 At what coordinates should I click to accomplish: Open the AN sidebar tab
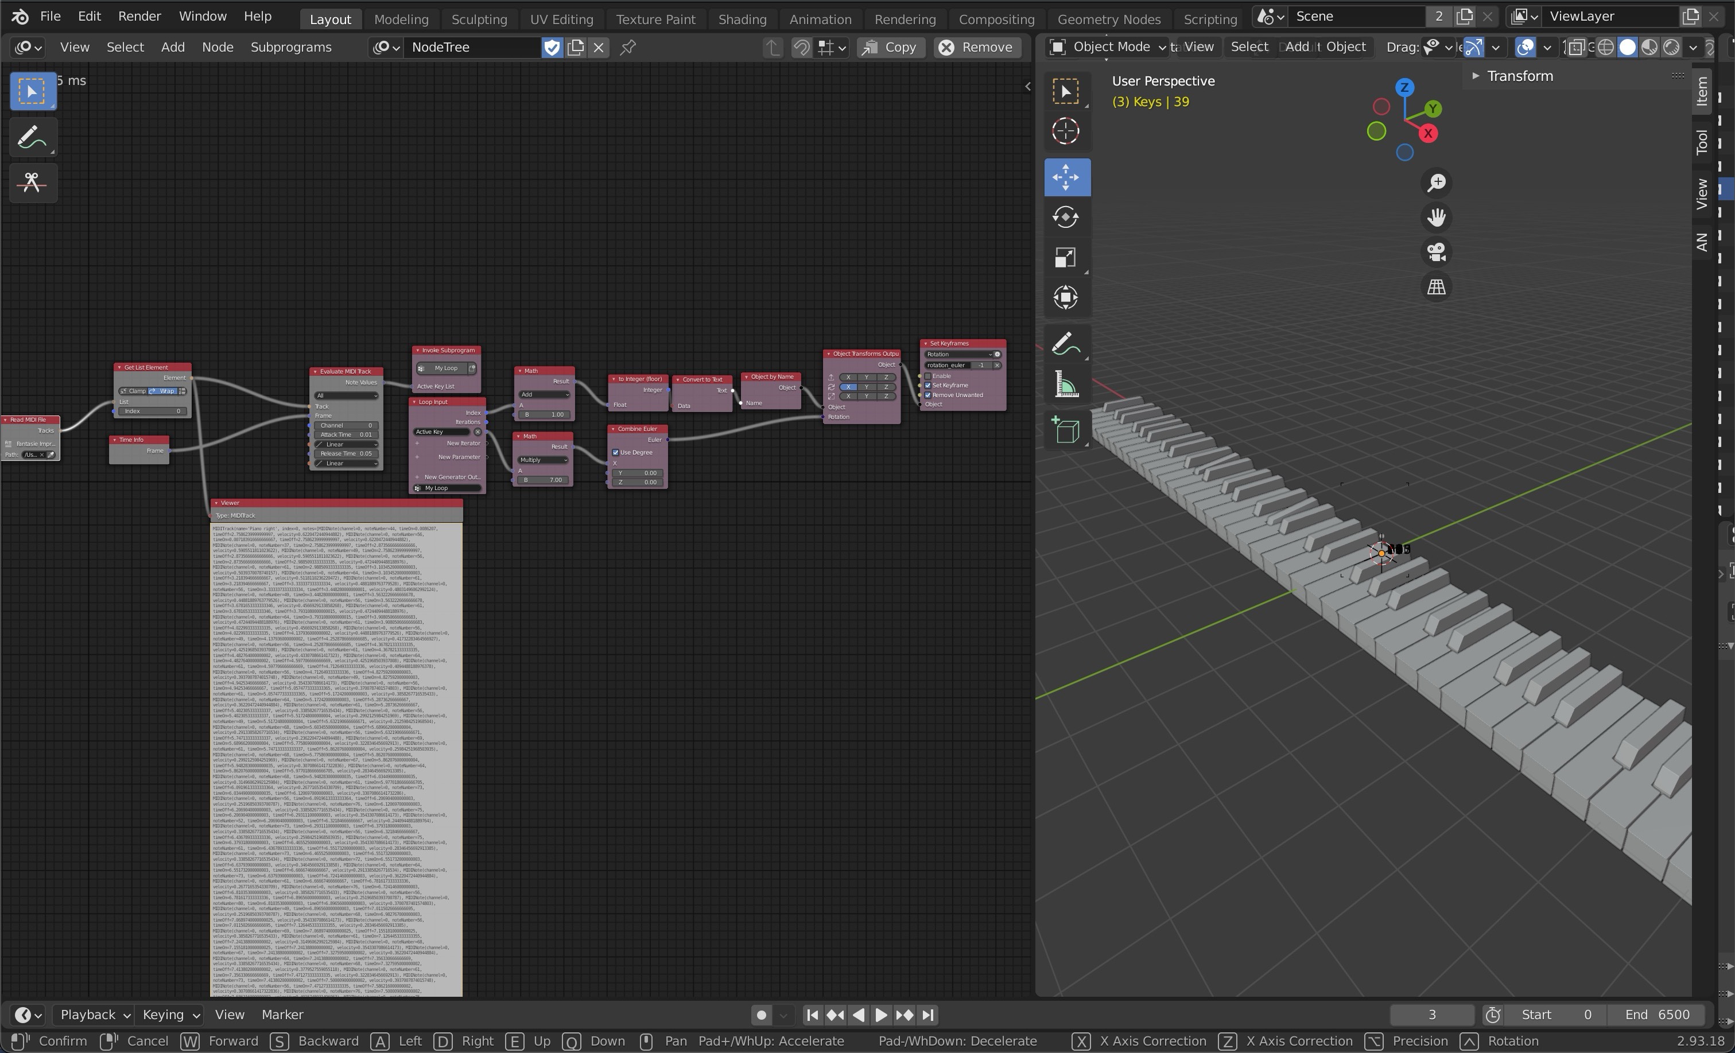click(x=1703, y=242)
